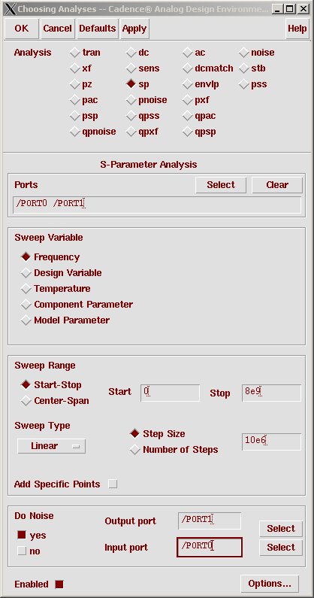Select the tran analysis radio button
314x598 pixels.
click(74, 53)
